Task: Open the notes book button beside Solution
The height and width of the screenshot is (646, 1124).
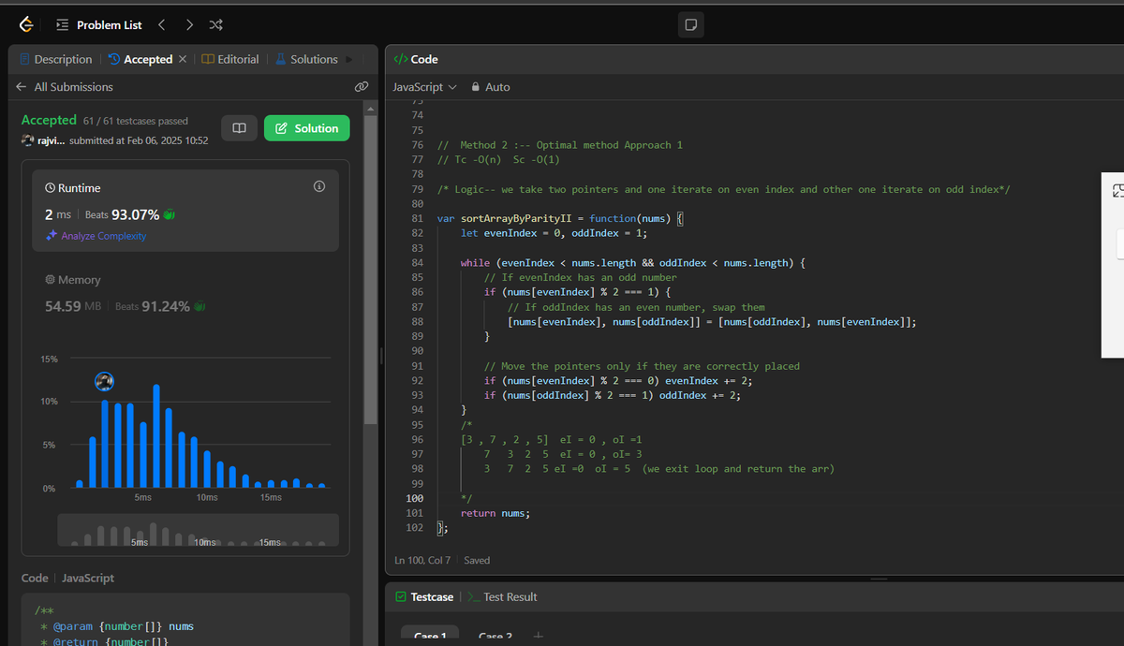Action: click(239, 128)
